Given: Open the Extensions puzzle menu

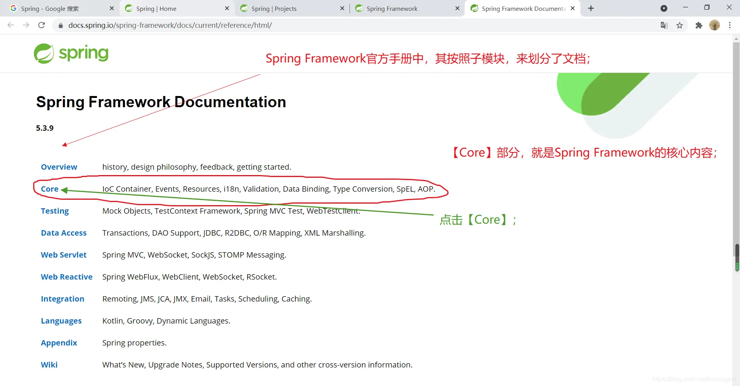Looking at the screenshot, I should 699,25.
